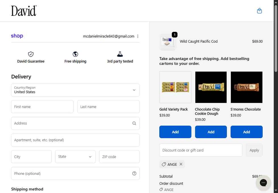This screenshot has width=278, height=193.
Task: Click the address search magnifier icon
Action: [134, 123]
